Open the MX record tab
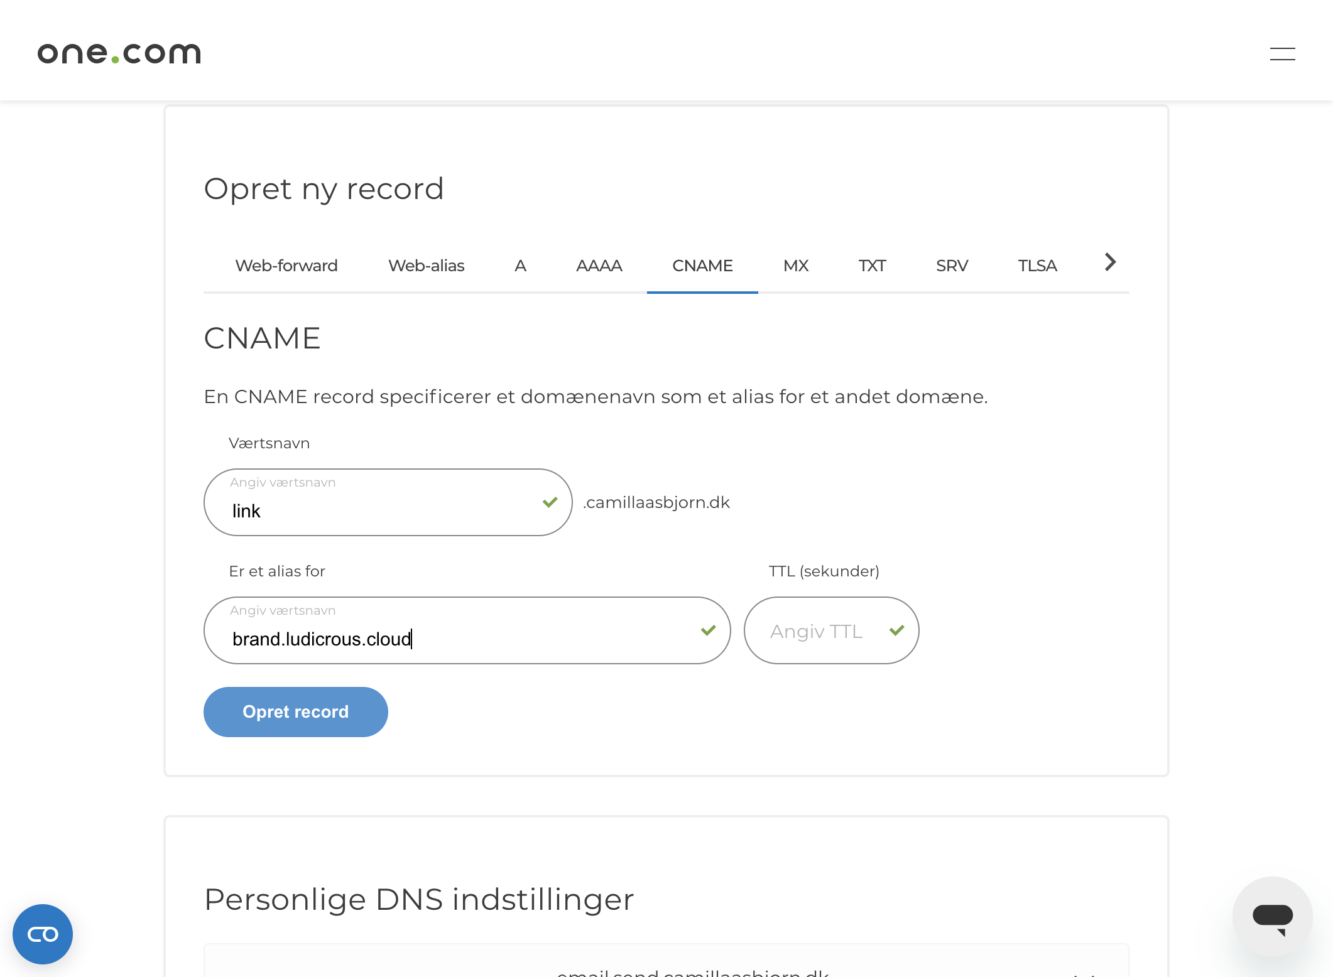The width and height of the screenshot is (1333, 977). click(796, 266)
